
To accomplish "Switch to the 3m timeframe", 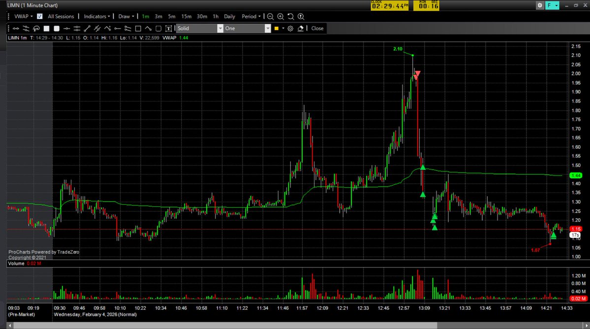I will (x=158, y=17).
